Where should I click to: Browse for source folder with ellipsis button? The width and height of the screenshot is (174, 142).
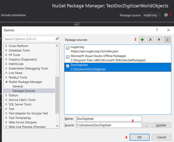[146, 125]
